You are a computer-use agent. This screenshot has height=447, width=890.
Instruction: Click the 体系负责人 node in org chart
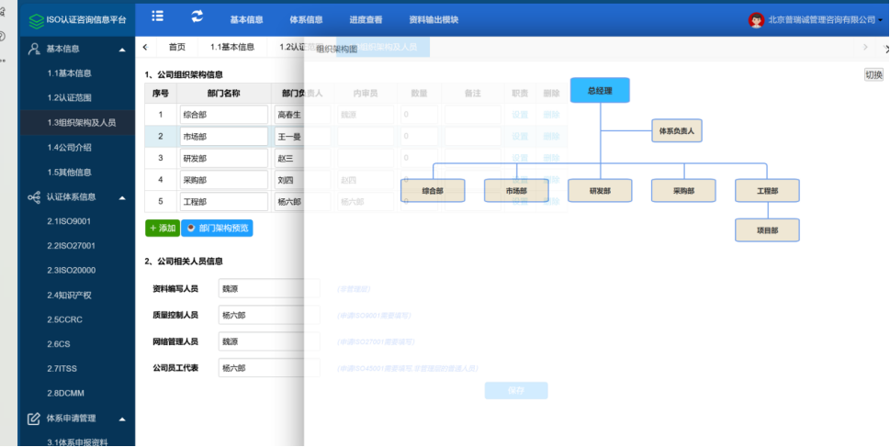click(677, 130)
